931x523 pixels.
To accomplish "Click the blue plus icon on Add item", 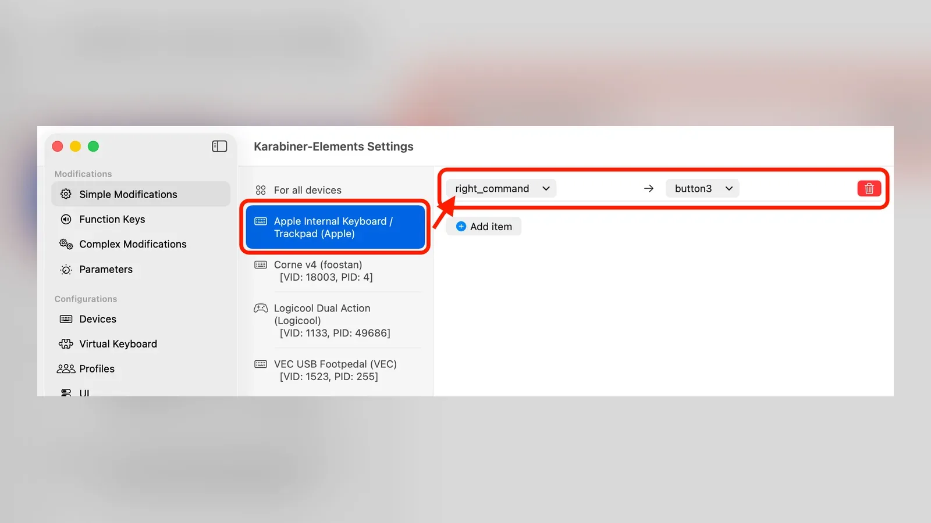I will (461, 227).
